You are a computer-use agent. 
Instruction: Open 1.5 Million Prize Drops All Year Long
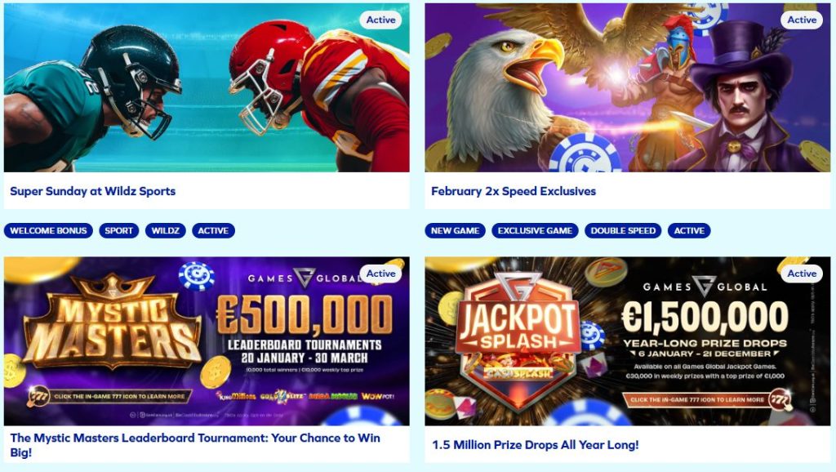tap(535, 445)
